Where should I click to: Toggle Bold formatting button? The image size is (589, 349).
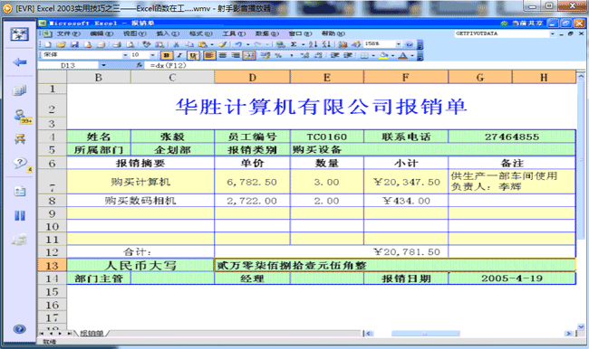point(167,55)
